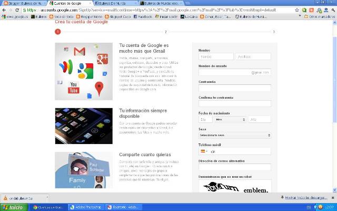
Task: Click the Gmail envelope icon in the illustration
Action: point(80,52)
